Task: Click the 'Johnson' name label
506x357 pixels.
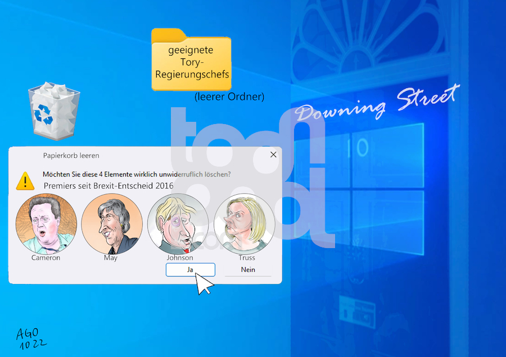Action: [x=180, y=258]
